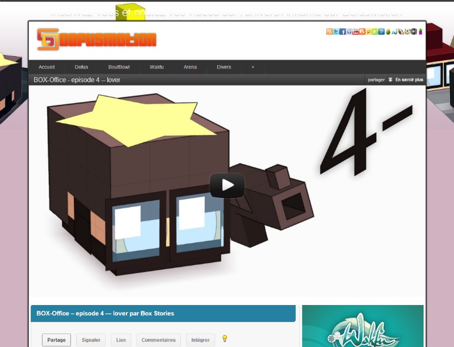454x347 pixels.
Task: Select the Intégrer tab
Action: (200, 340)
